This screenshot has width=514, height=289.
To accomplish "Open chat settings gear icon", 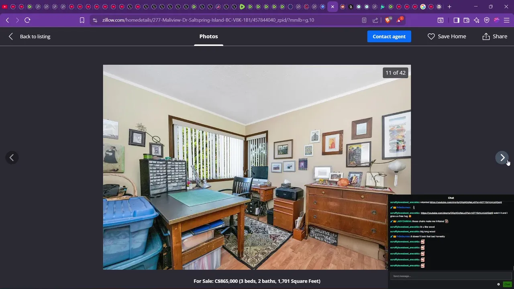I will coord(498,284).
